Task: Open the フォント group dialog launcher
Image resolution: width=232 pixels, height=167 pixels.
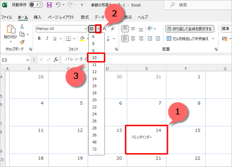Action: click(116, 49)
